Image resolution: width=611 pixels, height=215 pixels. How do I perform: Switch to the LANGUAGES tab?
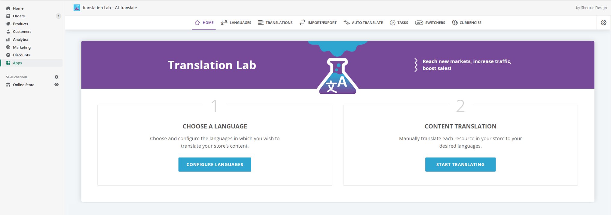(x=236, y=22)
